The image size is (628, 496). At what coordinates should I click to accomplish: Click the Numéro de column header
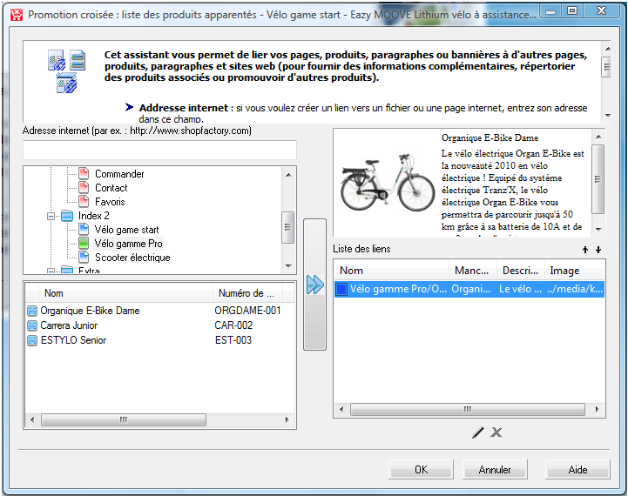click(246, 293)
